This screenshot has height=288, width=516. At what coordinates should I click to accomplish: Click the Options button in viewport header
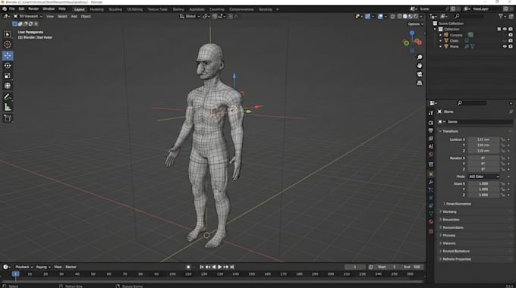[x=415, y=24]
